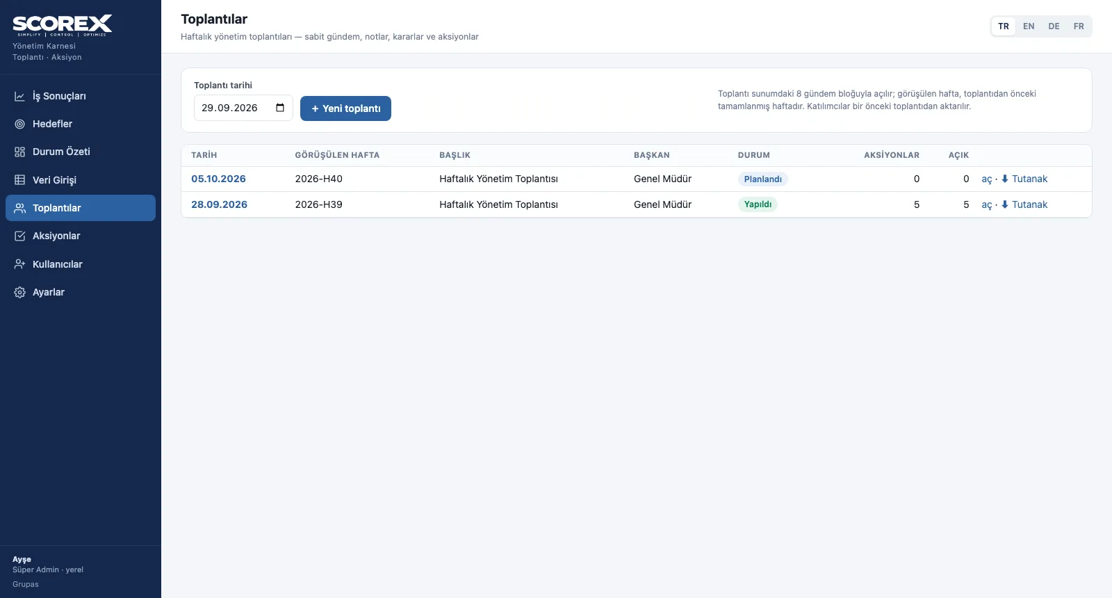Select the 2026-H39 week cell
The width and height of the screenshot is (1112, 598).
pyautogui.click(x=318, y=204)
